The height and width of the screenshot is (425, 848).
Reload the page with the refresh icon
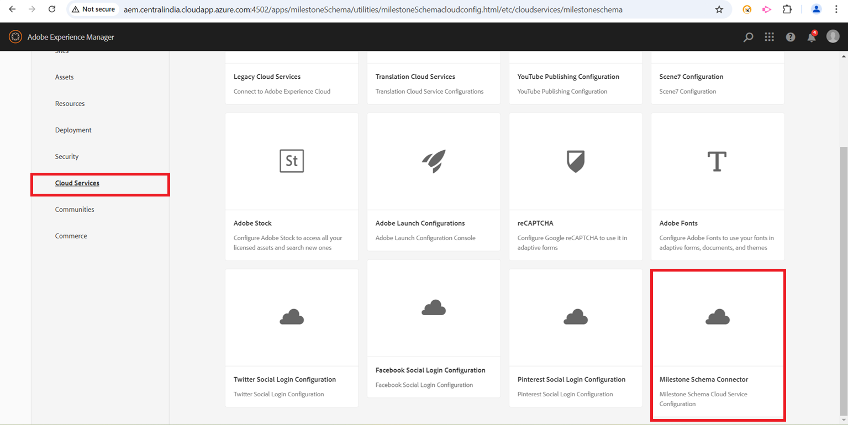pyautogui.click(x=52, y=9)
